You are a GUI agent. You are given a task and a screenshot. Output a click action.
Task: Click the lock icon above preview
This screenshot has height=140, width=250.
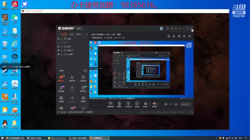[174, 36]
